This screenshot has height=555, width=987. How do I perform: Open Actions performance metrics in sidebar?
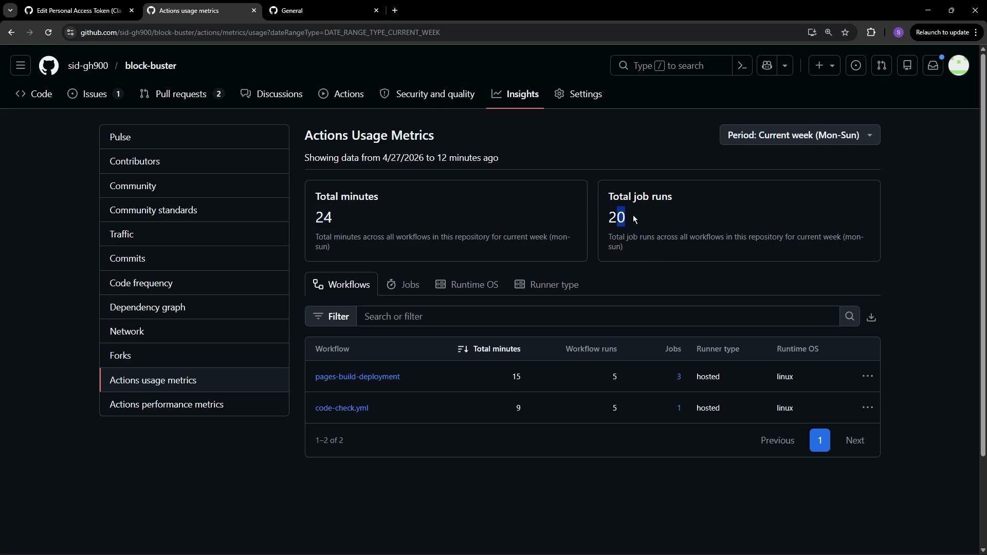coord(194,404)
